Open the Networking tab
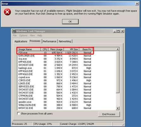The image size is (141, 127). pyautogui.click(x=65, y=41)
